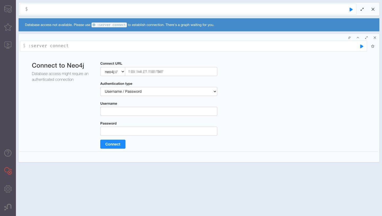Click :server connect in the blue banner
This screenshot has height=216, width=382.
pos(109,25)
